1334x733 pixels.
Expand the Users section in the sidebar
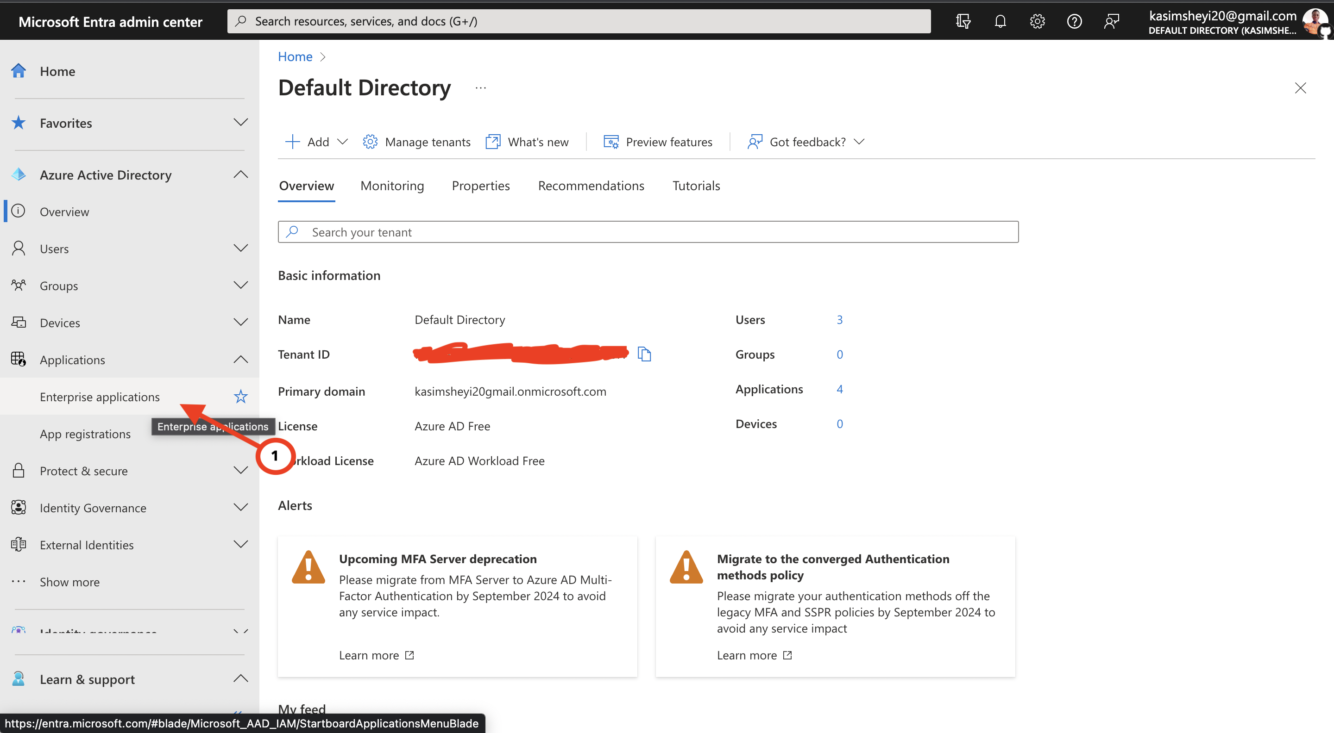pos(241,248)
